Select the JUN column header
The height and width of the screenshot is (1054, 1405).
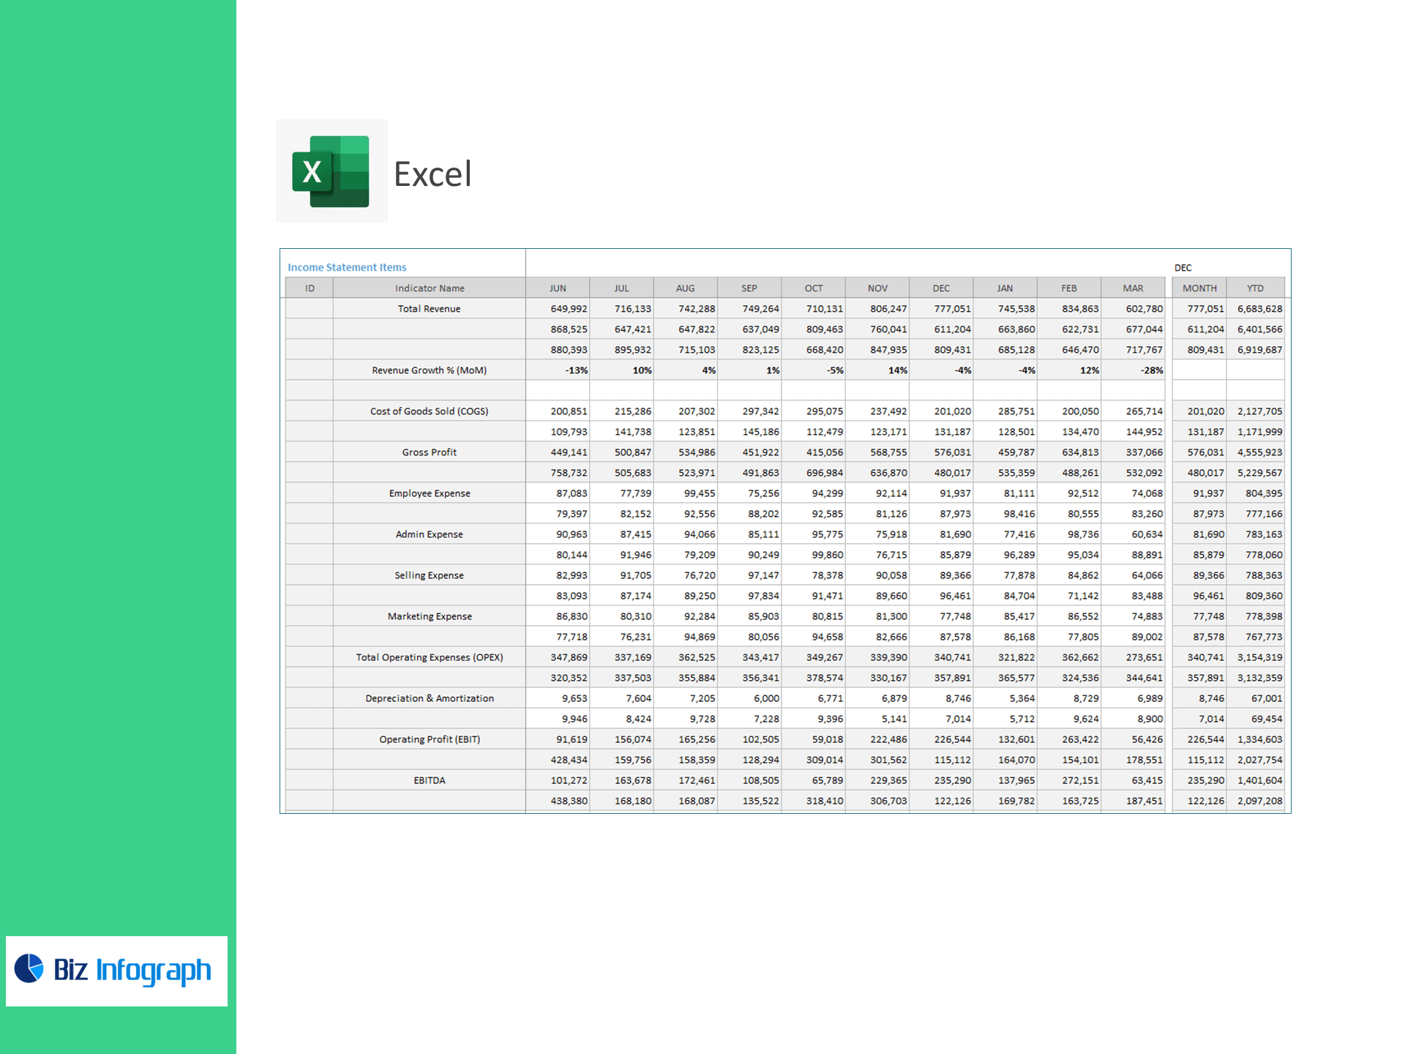[558, 288]
